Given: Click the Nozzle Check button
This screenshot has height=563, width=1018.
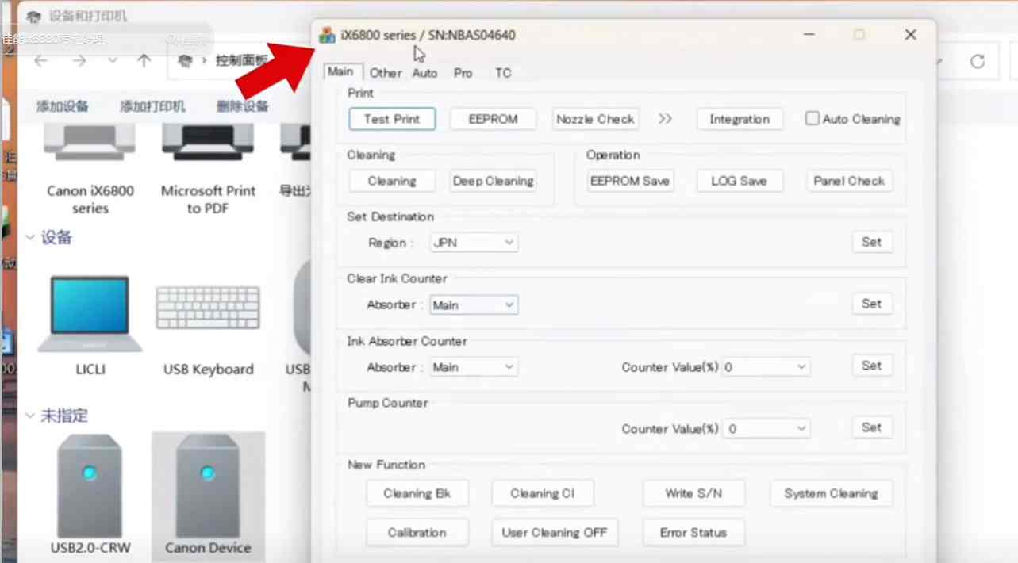Looking at the screenshot, I should coord(595,119).
